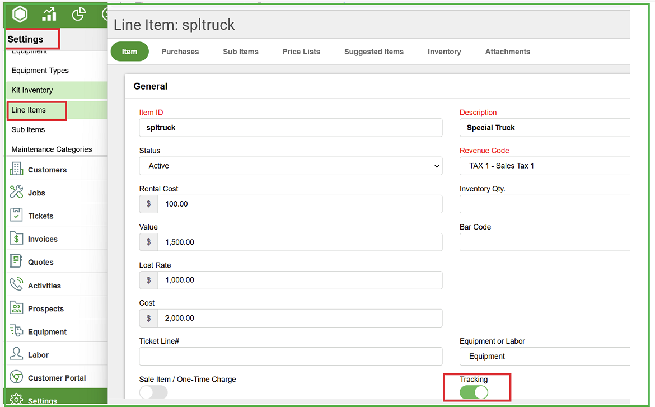The image size is (655, 407).
Task: Click the Activities phone icon
Action: [16, 284]
